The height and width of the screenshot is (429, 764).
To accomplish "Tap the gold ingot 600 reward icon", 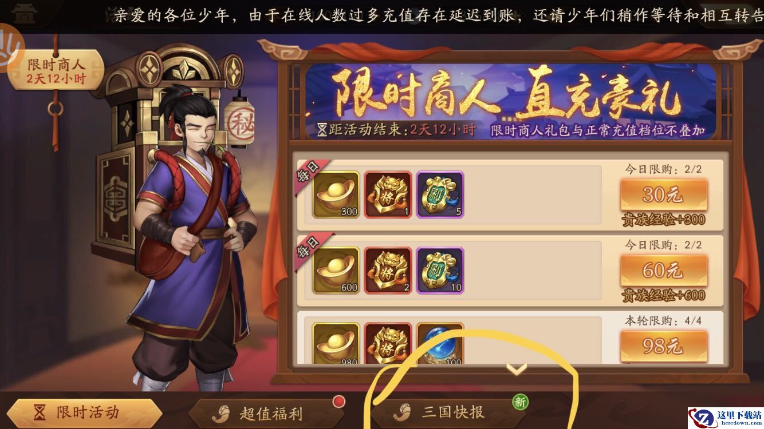I will (x=336, y=271).
